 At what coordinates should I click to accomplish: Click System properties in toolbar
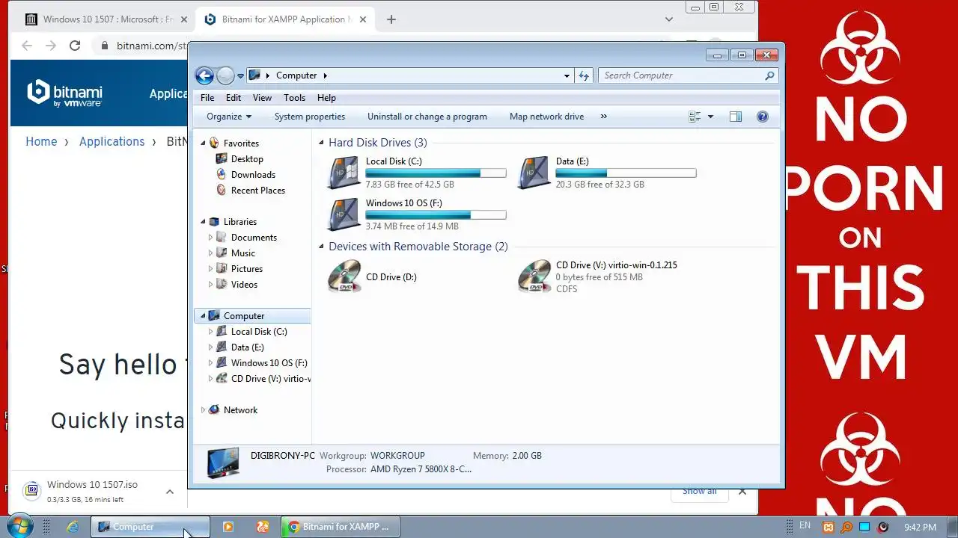310,117
